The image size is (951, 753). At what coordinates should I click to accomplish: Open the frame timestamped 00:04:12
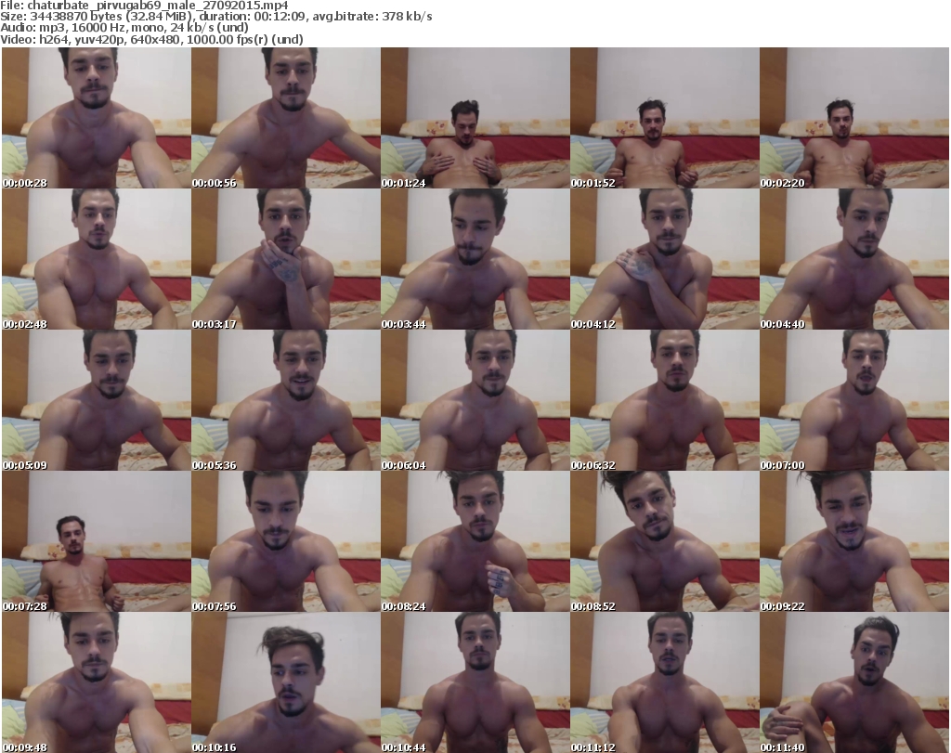click(x=665, y=259)
